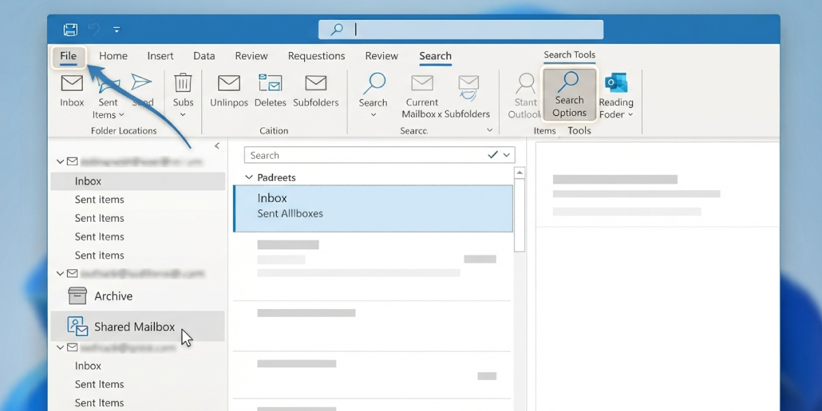Click the Shared Mailbox person-envelope icon

pyautogui.click(x=77, y=327)
